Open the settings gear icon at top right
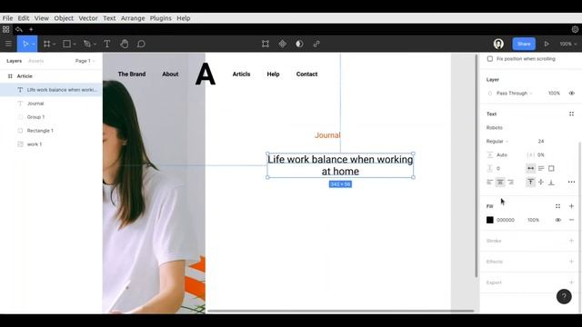 pyautogui.click(x=575, y=29)
